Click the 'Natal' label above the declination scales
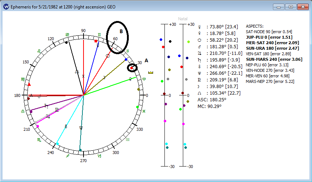Screen dimensions: 312x182 [x=182, y=19]
